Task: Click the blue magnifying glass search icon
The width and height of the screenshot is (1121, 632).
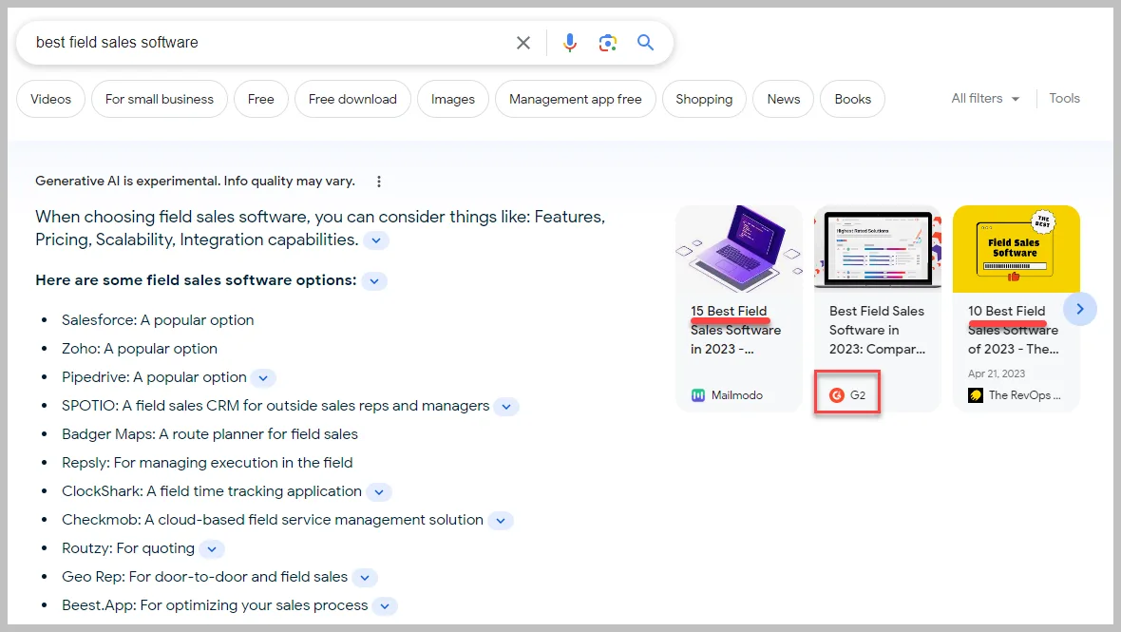Action: pos(646,42)
